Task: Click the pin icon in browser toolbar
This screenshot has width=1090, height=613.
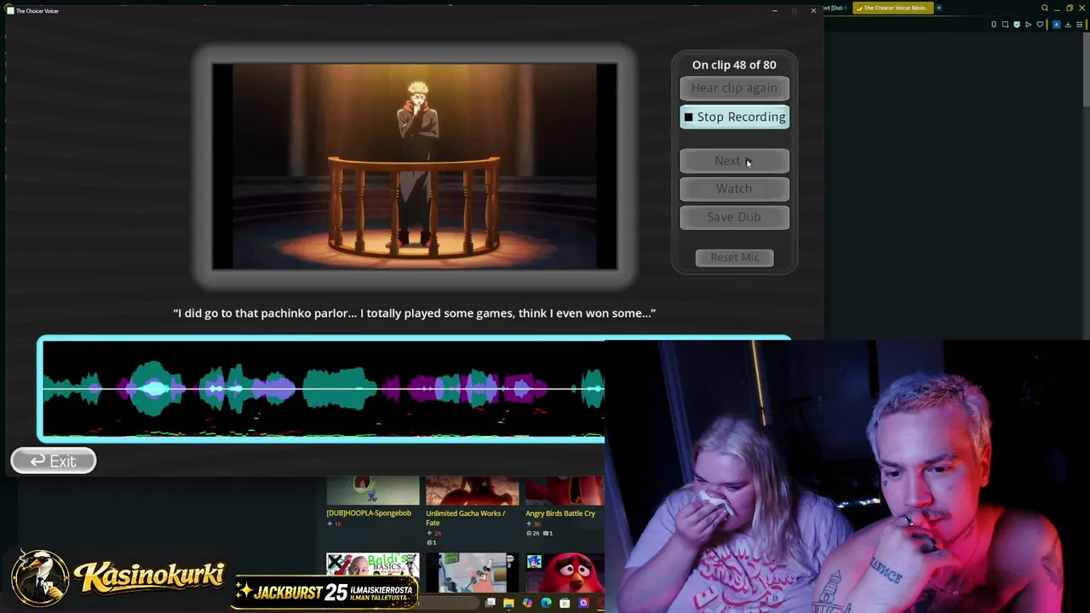Action: 994,25
